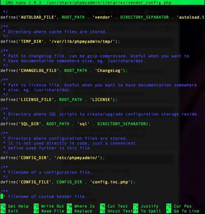This screenshot has height=214, width=205.
Task: Click the nano title bar file path
Action: coord(109,3)
